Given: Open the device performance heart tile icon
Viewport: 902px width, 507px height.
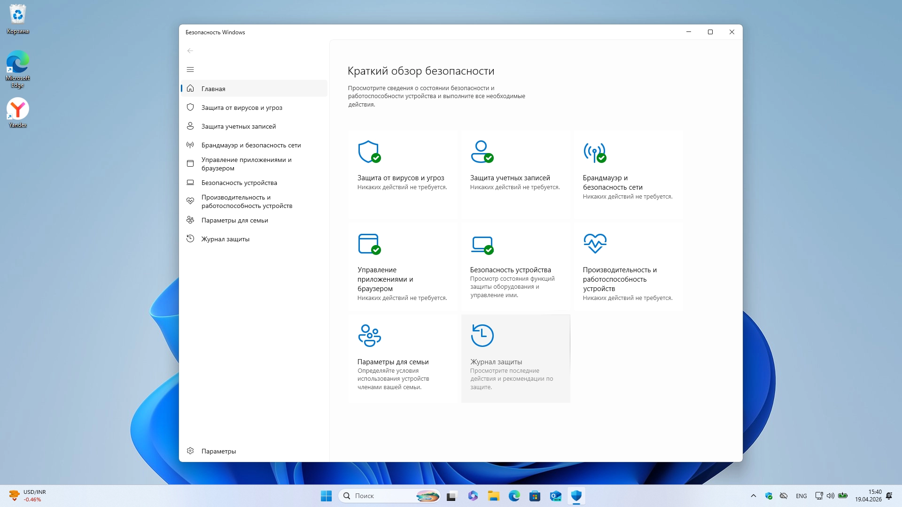Looking at the screenshot, I should [595, 243].
